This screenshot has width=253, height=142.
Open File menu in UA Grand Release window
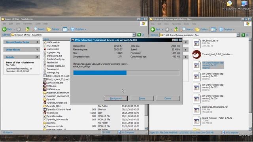pyautogui.click(x=153, y=24)
